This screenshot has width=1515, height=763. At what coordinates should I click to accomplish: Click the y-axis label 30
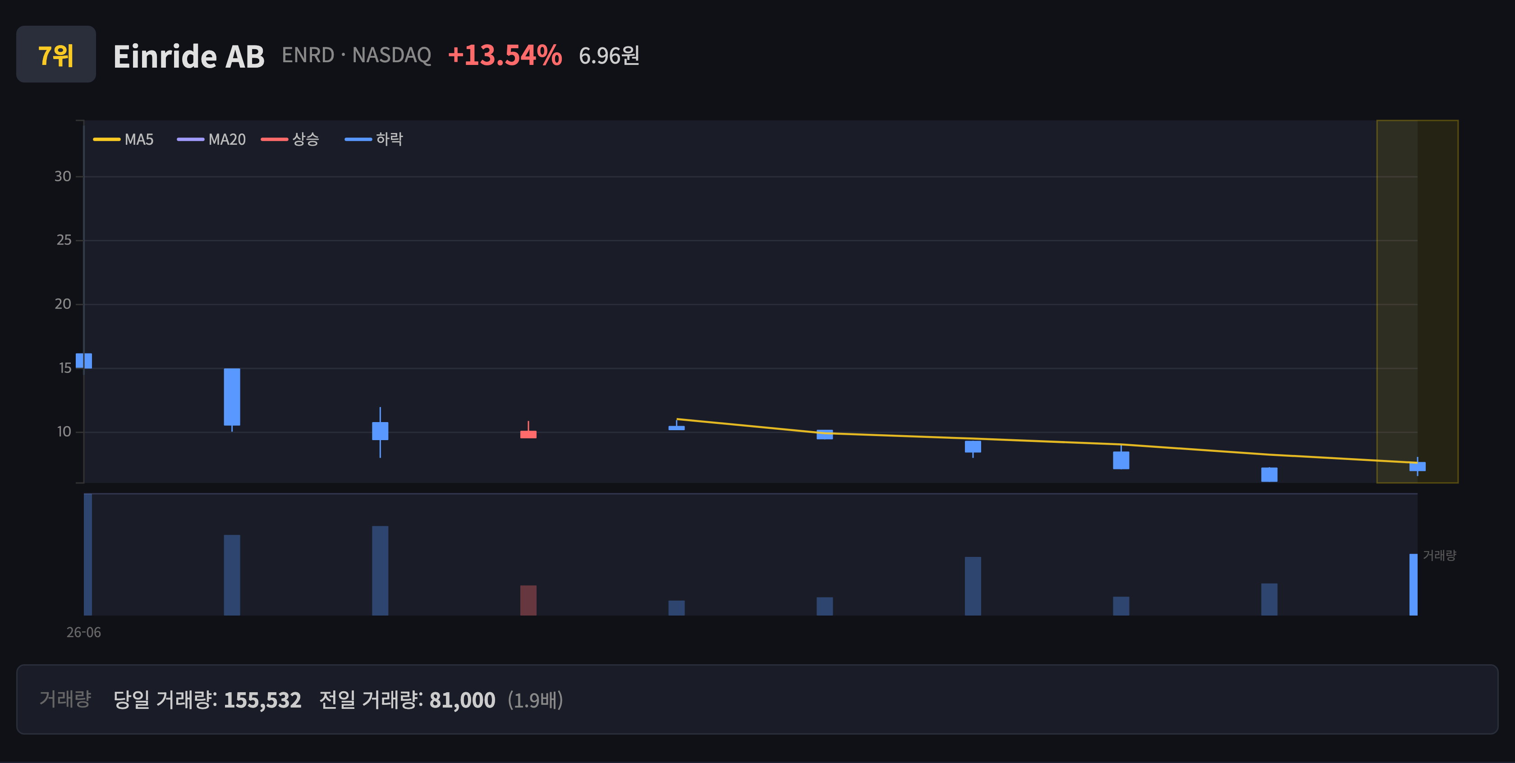[63, 176]
